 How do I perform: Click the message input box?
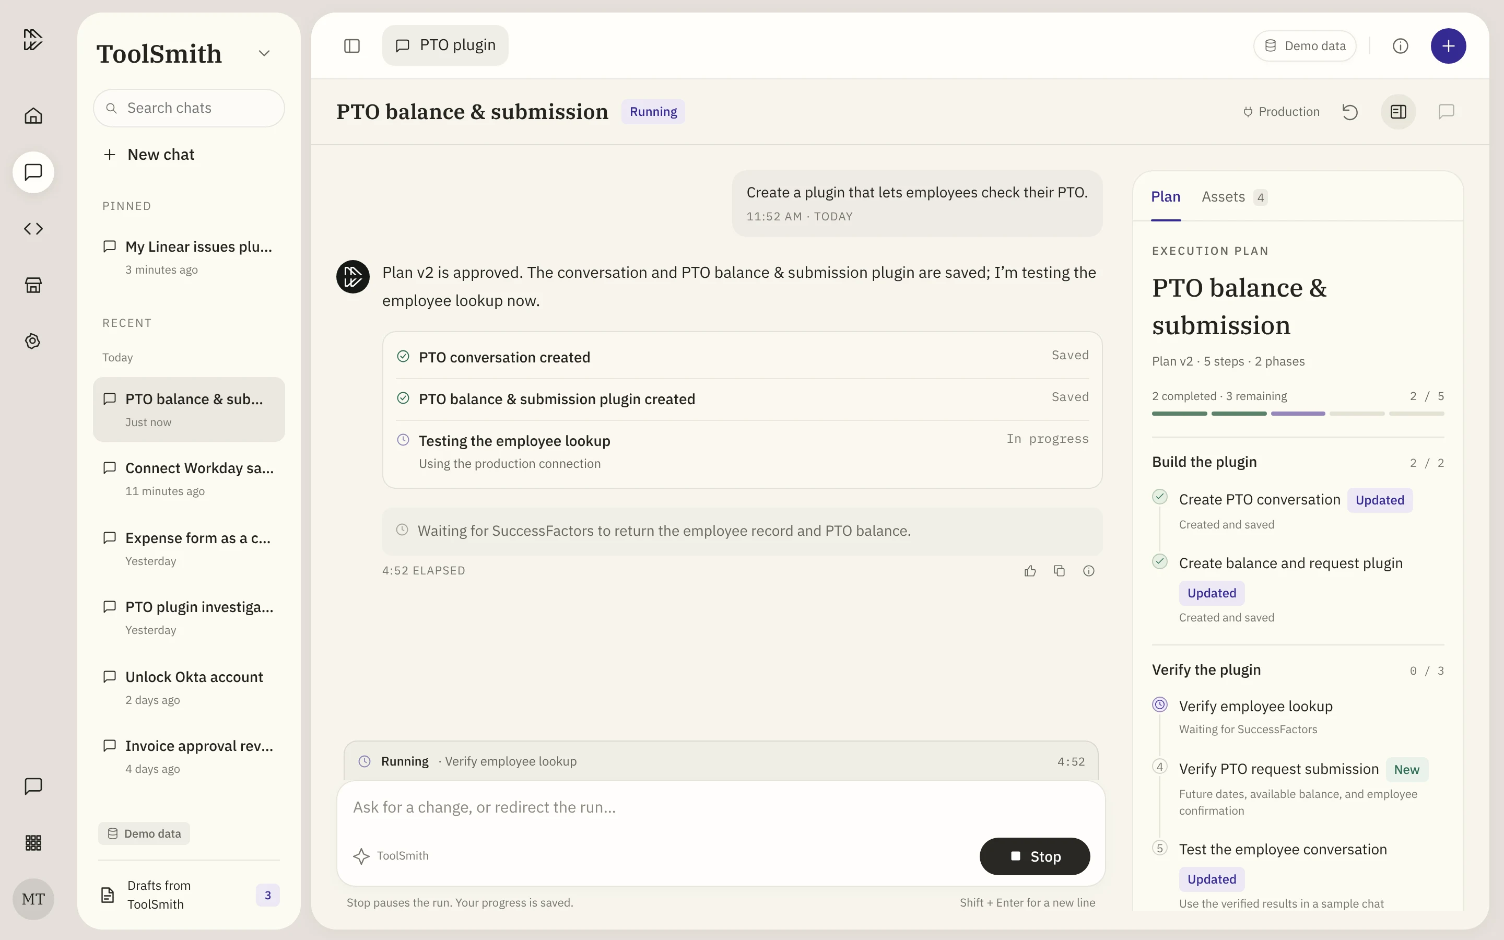coord(720,807)
